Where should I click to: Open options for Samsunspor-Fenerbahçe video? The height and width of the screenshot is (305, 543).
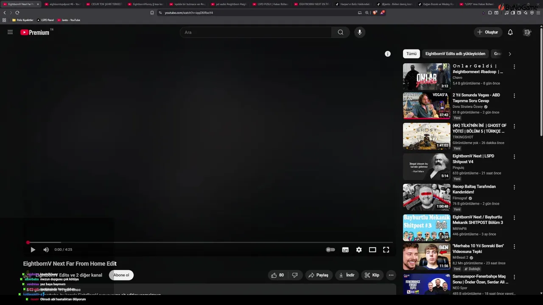(514, 277)
